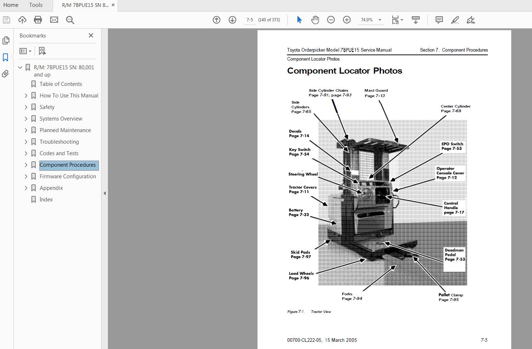Select the Highlight text pen tool
The image size is (532, 349).
tap(455, 20)
